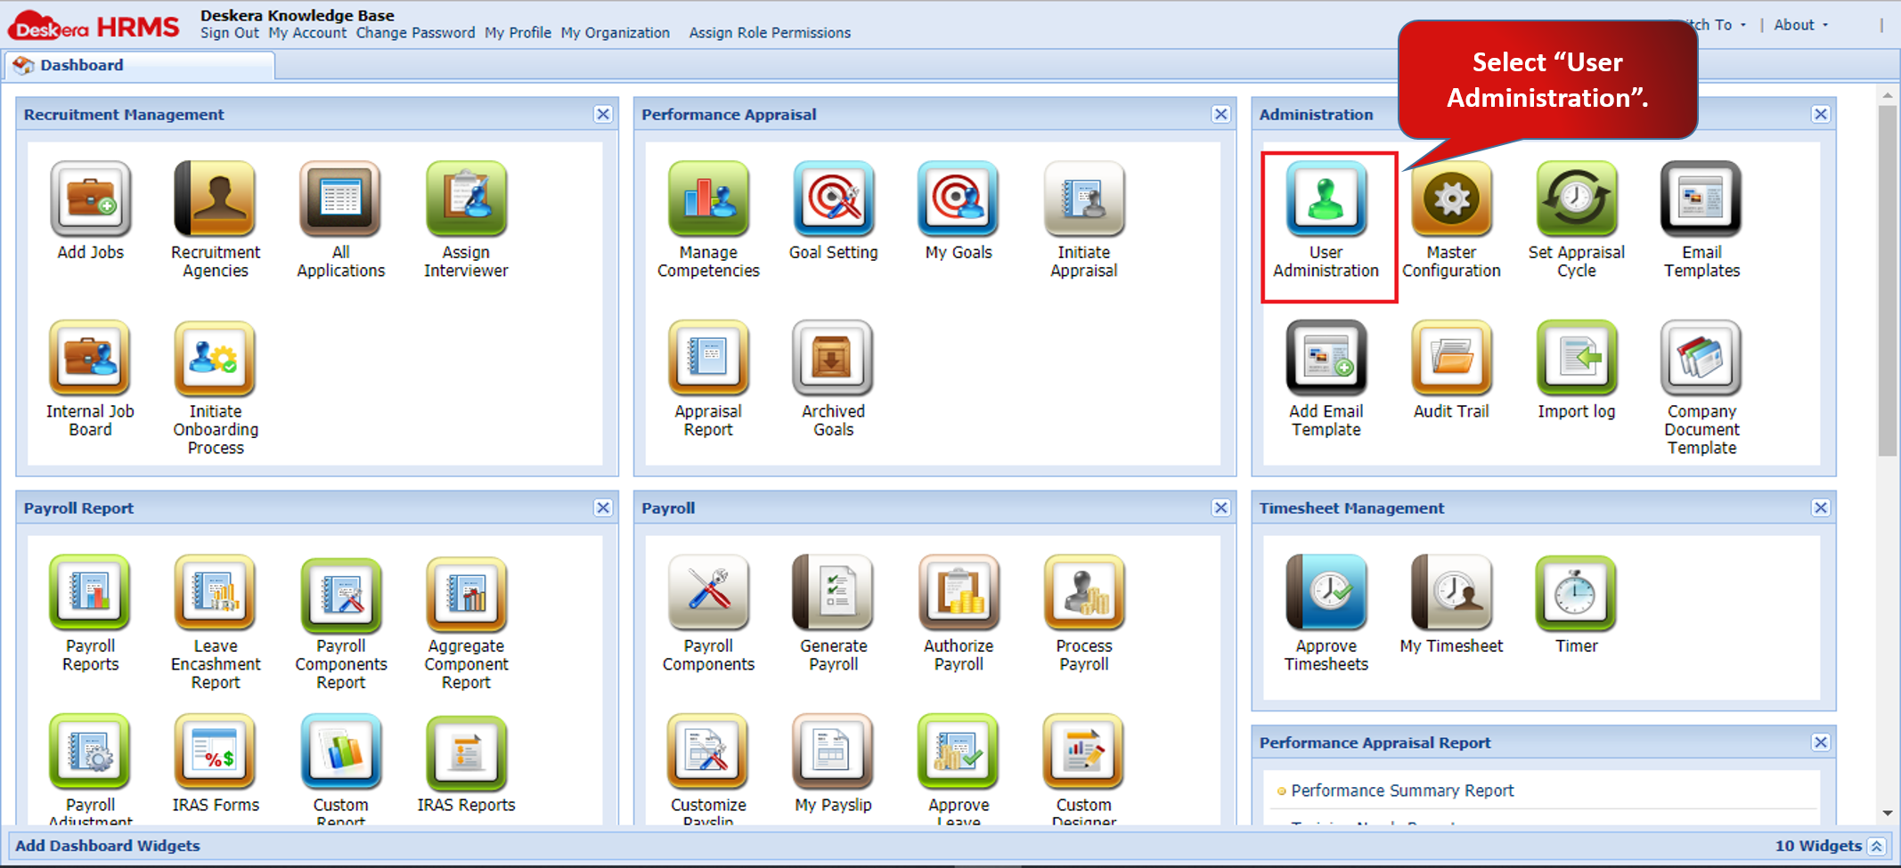Viewport: 1901px width, 868px height.
Task: Open the Approve Leave icon
Action: coord(959,751)
